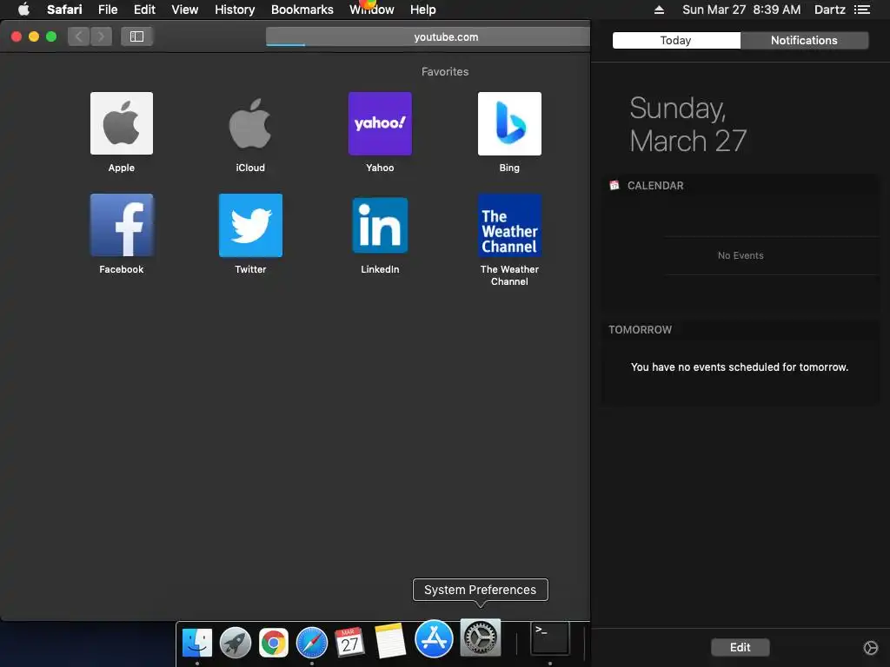Open the Apple favorite tile

click(122, 123)
